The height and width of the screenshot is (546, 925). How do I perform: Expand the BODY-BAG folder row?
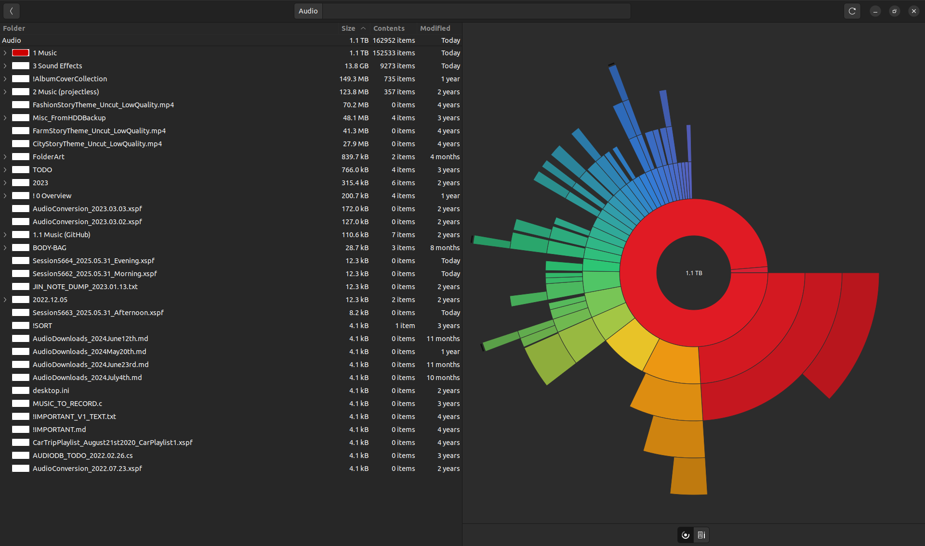click(x=5, y=248)
